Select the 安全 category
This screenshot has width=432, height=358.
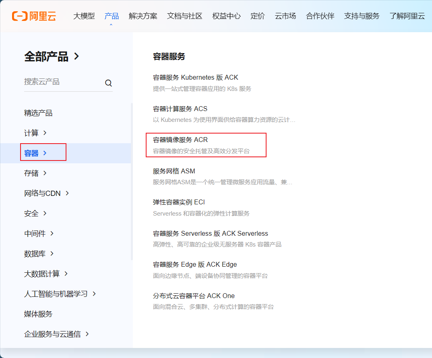click(x=31, y=213)
